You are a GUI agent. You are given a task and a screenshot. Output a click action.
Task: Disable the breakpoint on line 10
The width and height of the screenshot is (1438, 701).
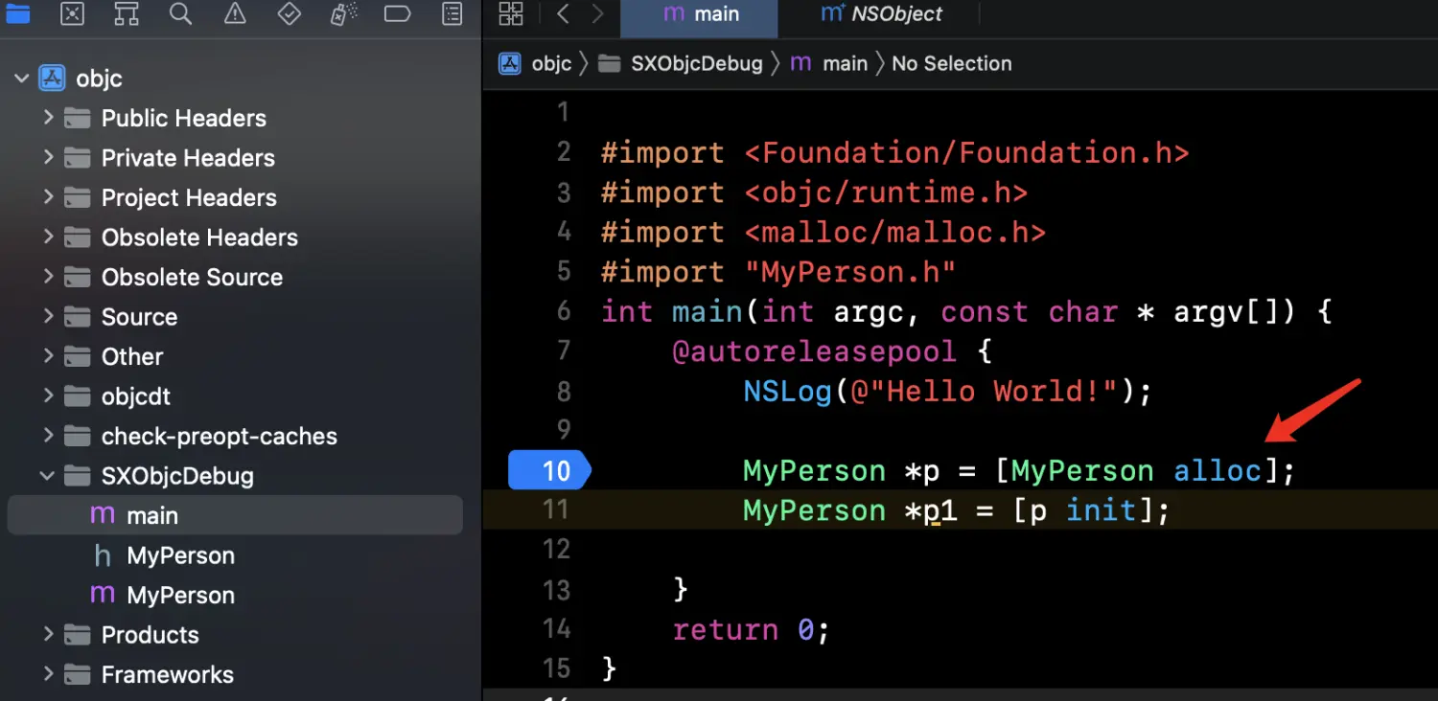pos(548,470)
